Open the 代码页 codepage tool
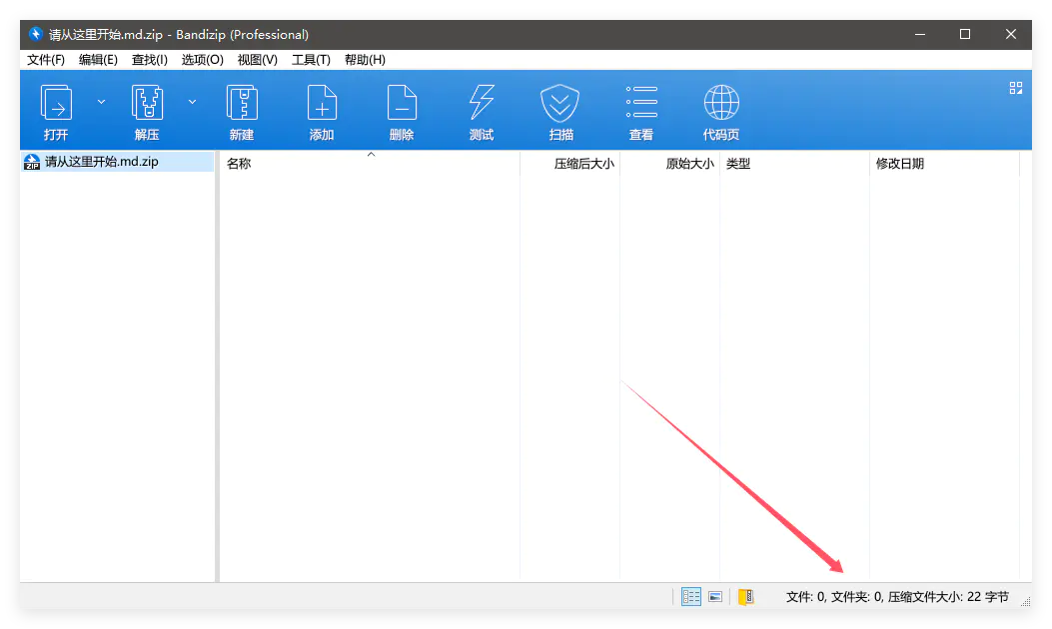Viewport: 1052px width, 629px height. (x=720, y=110)
